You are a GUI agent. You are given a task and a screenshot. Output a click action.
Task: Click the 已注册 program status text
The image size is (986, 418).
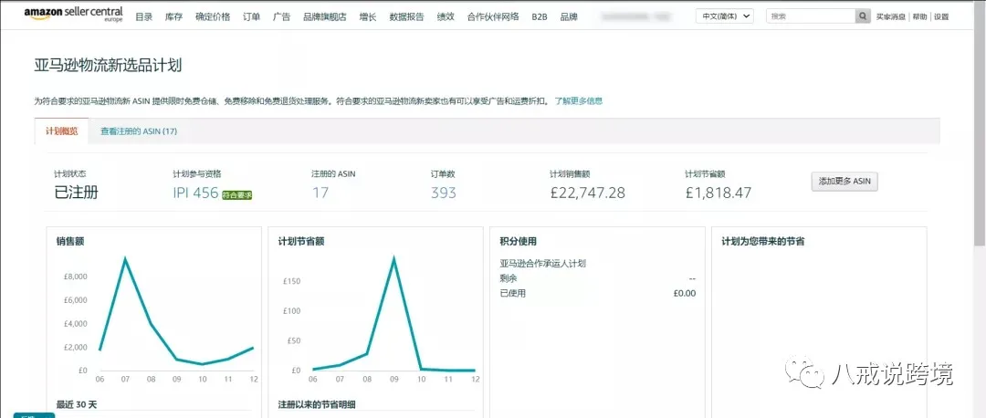pos(76,193)
